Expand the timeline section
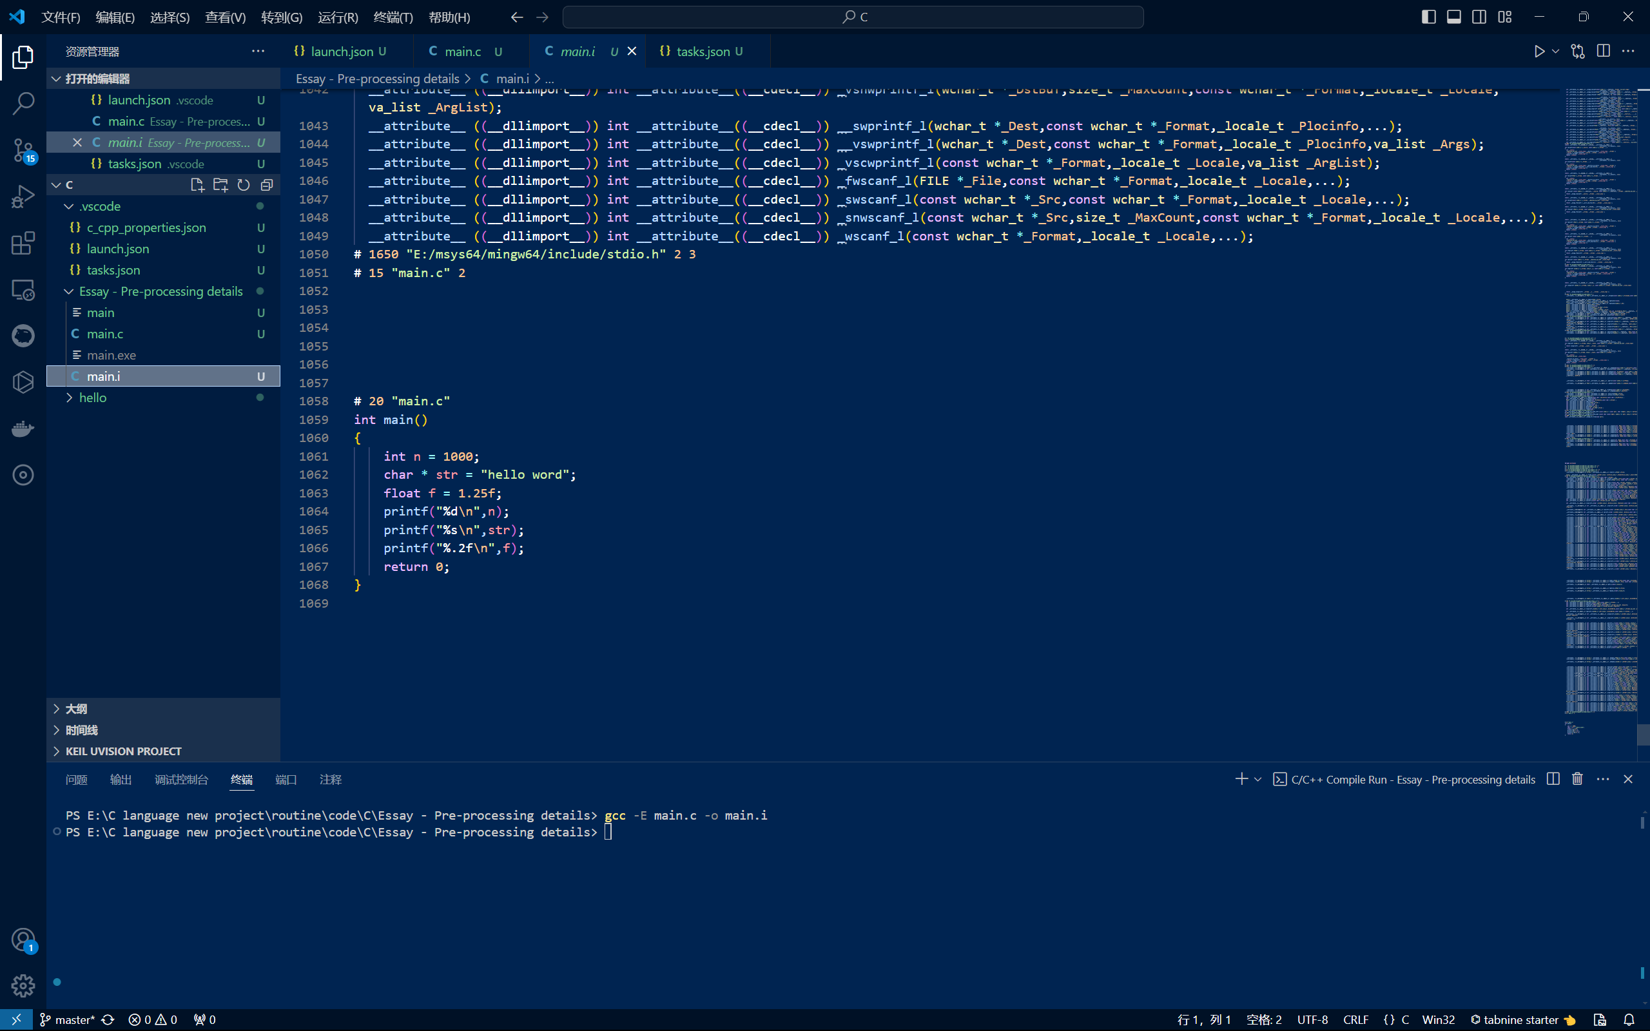 click(x=164, y=730)
